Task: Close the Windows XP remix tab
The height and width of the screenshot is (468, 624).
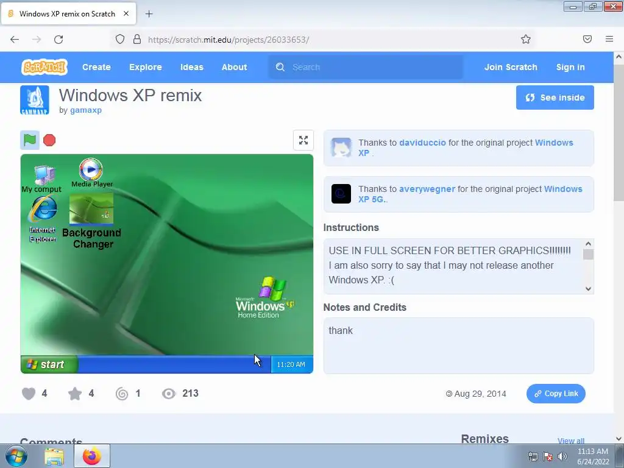Action: tap(126, 13)
